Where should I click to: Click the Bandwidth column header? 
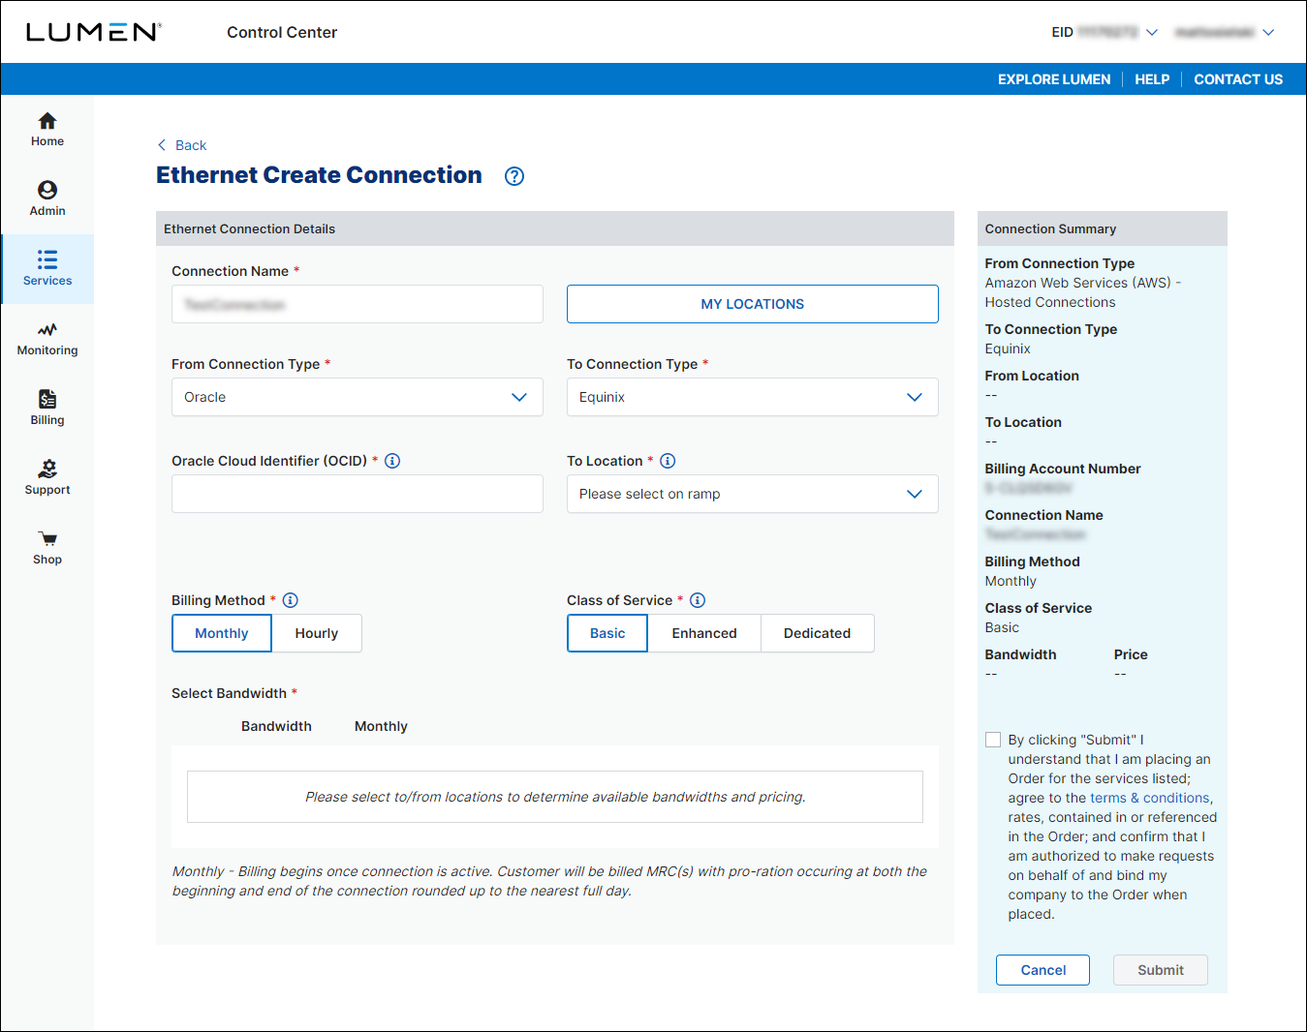click(x=276, y=726)
